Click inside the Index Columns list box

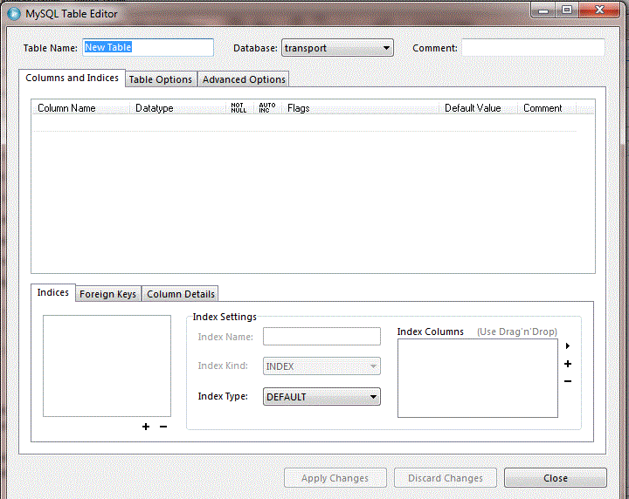point(478,378)
